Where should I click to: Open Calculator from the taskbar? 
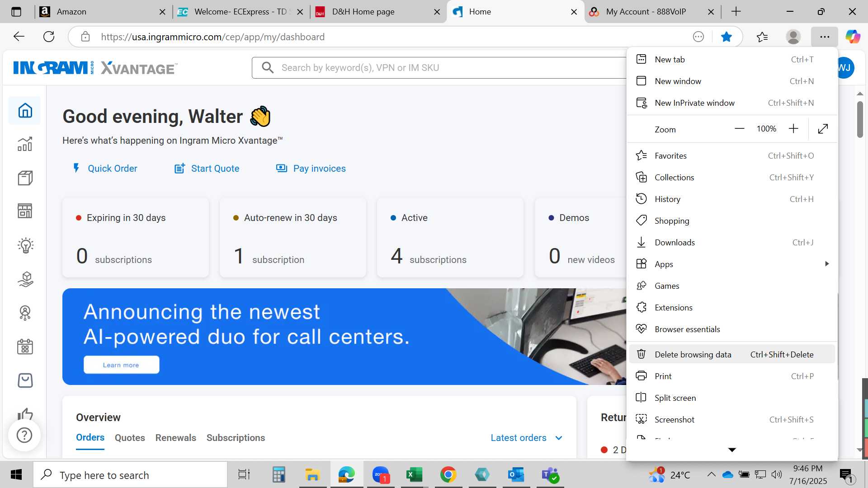[x=278, y=475]
